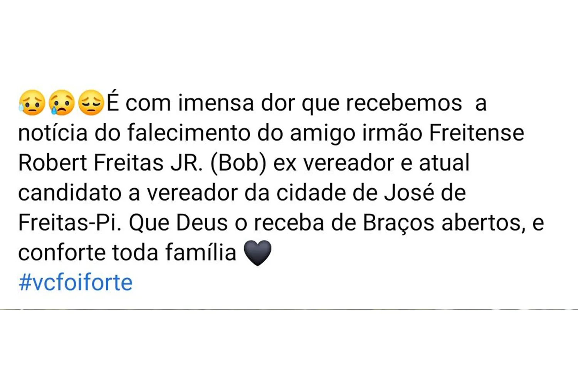Click the word "família" before the heart
This screenshot has width=578, height=385.
pyautogui.click(x=201, y=253)
